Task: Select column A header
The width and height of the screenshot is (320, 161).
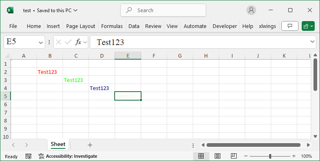Action: (24, 56)
